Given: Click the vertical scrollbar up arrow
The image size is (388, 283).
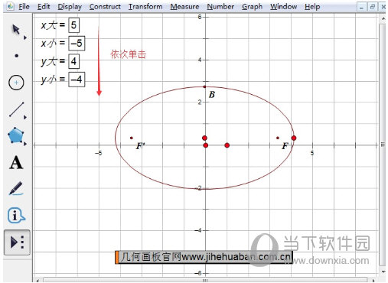Looking at the screenshot, I should [383, 18].
